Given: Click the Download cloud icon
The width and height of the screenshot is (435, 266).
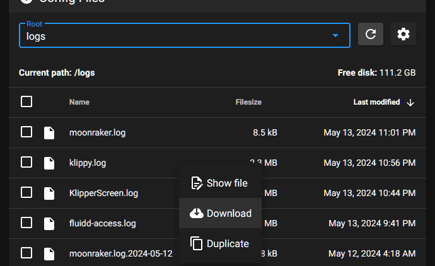Looking at the screenshot, I should 197,213.
